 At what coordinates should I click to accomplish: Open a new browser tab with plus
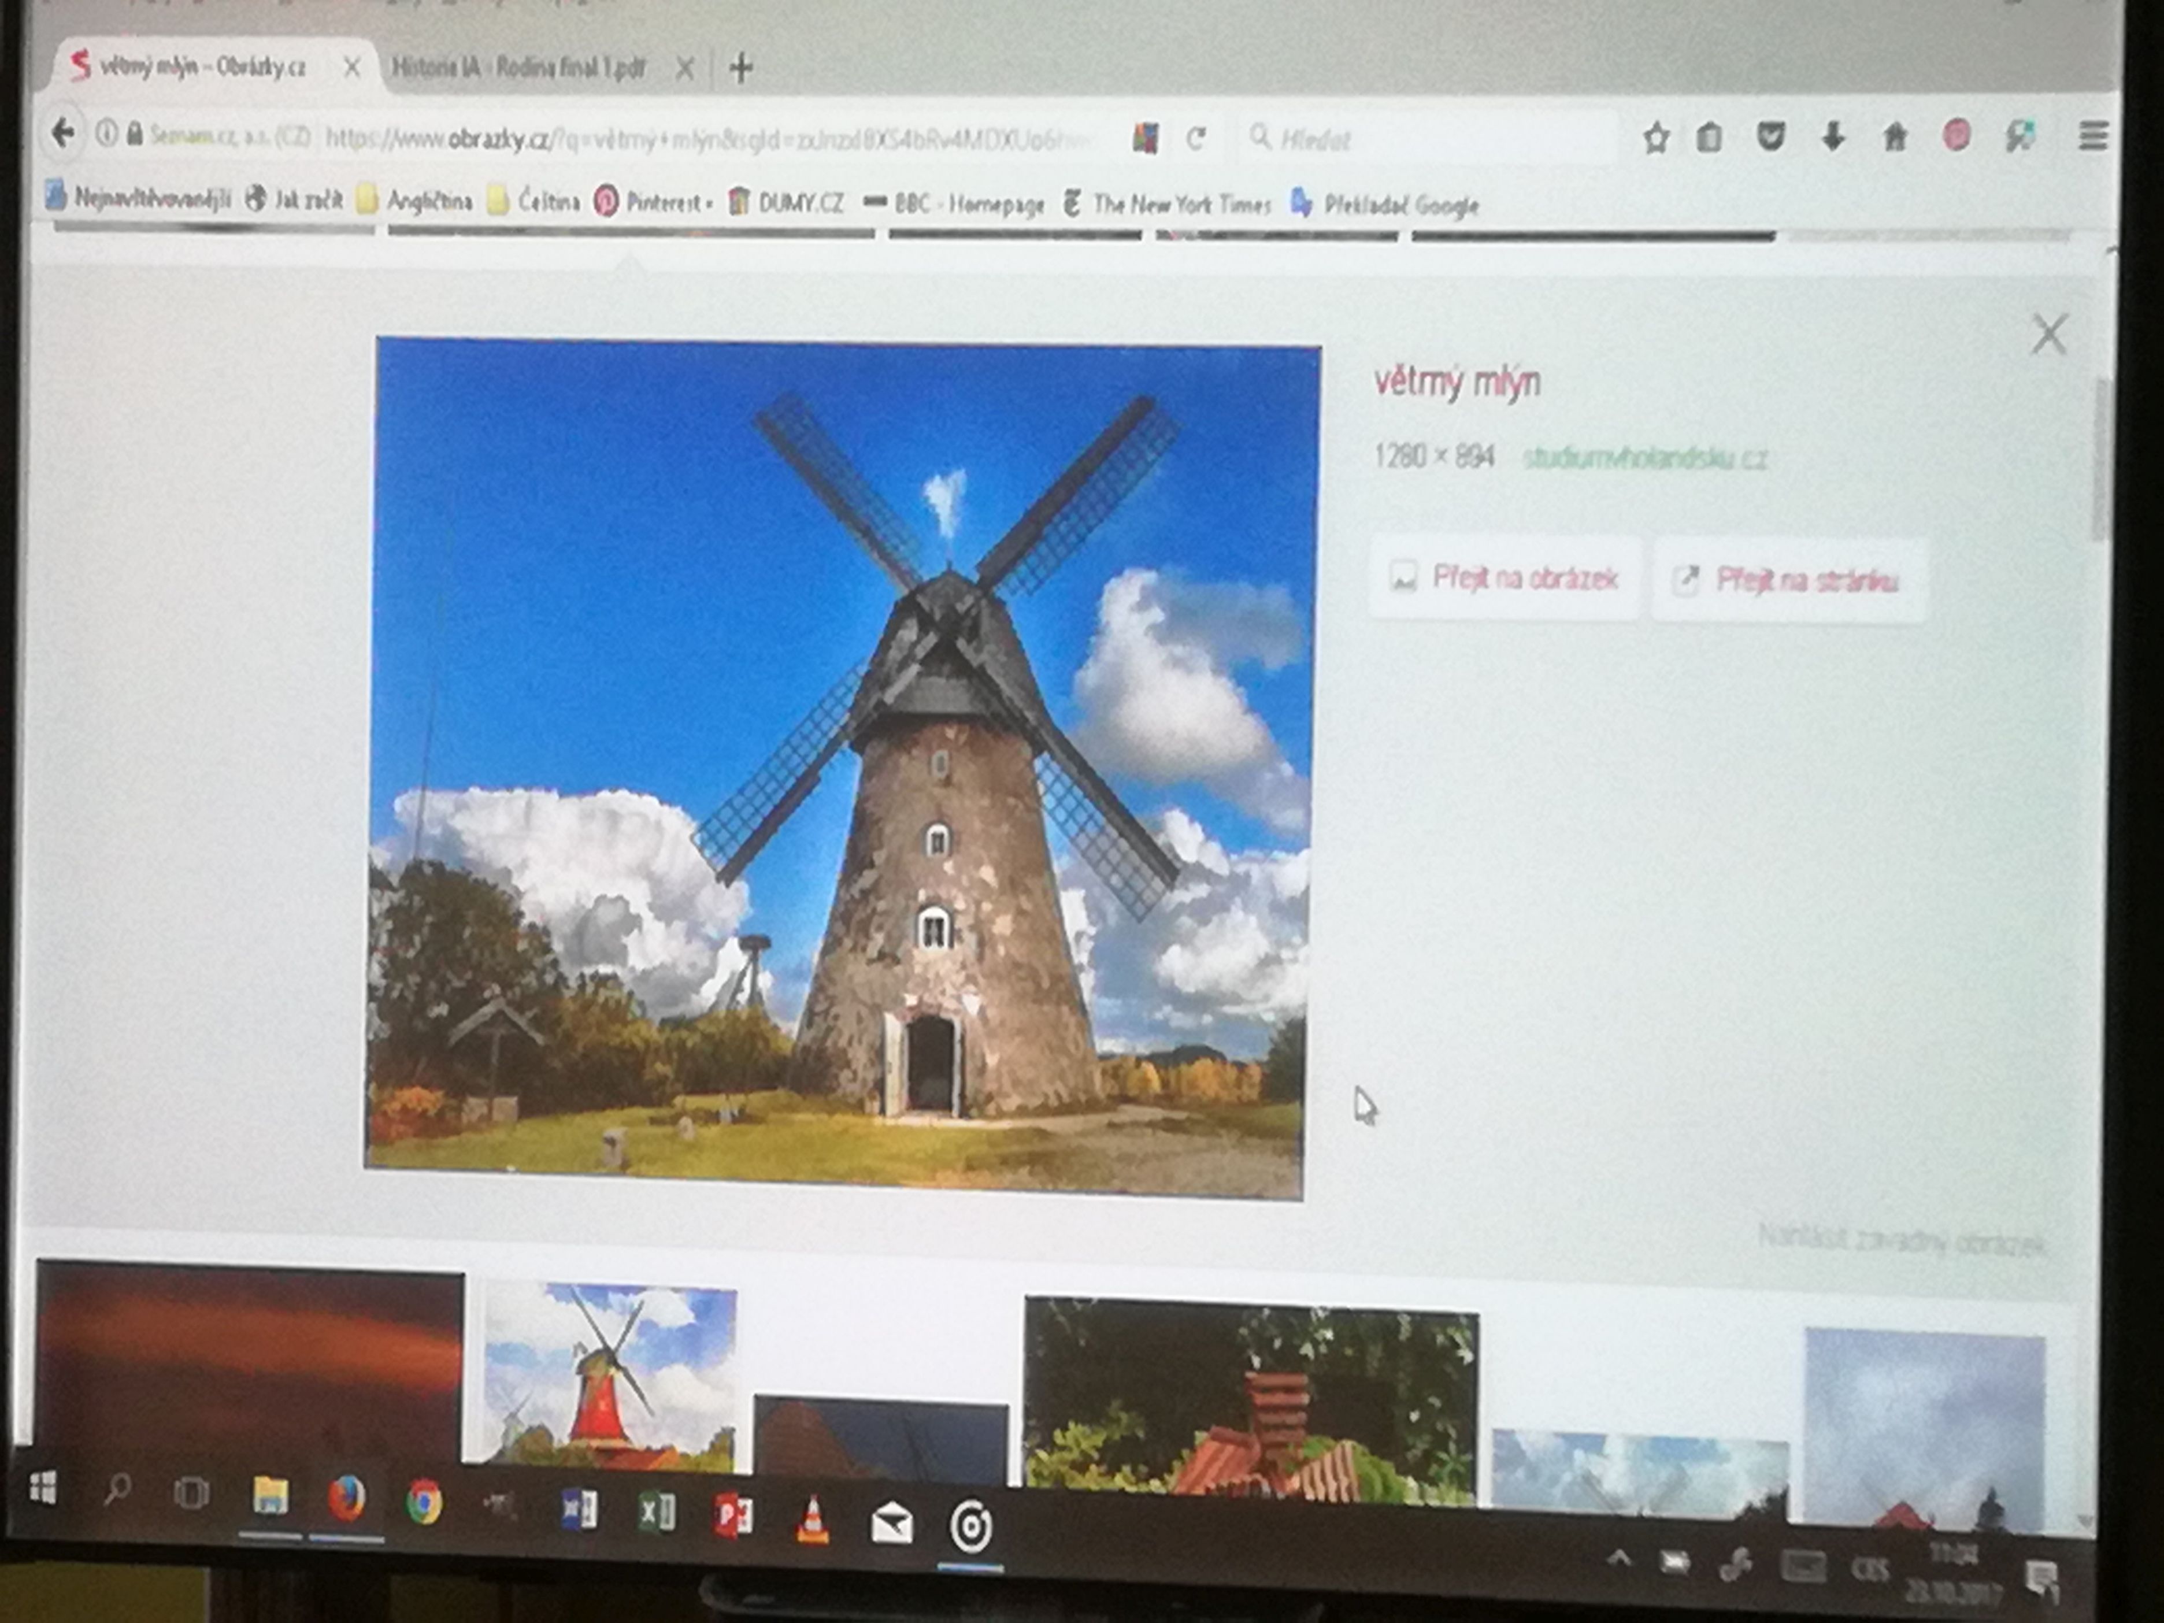(x=740, y=68)
